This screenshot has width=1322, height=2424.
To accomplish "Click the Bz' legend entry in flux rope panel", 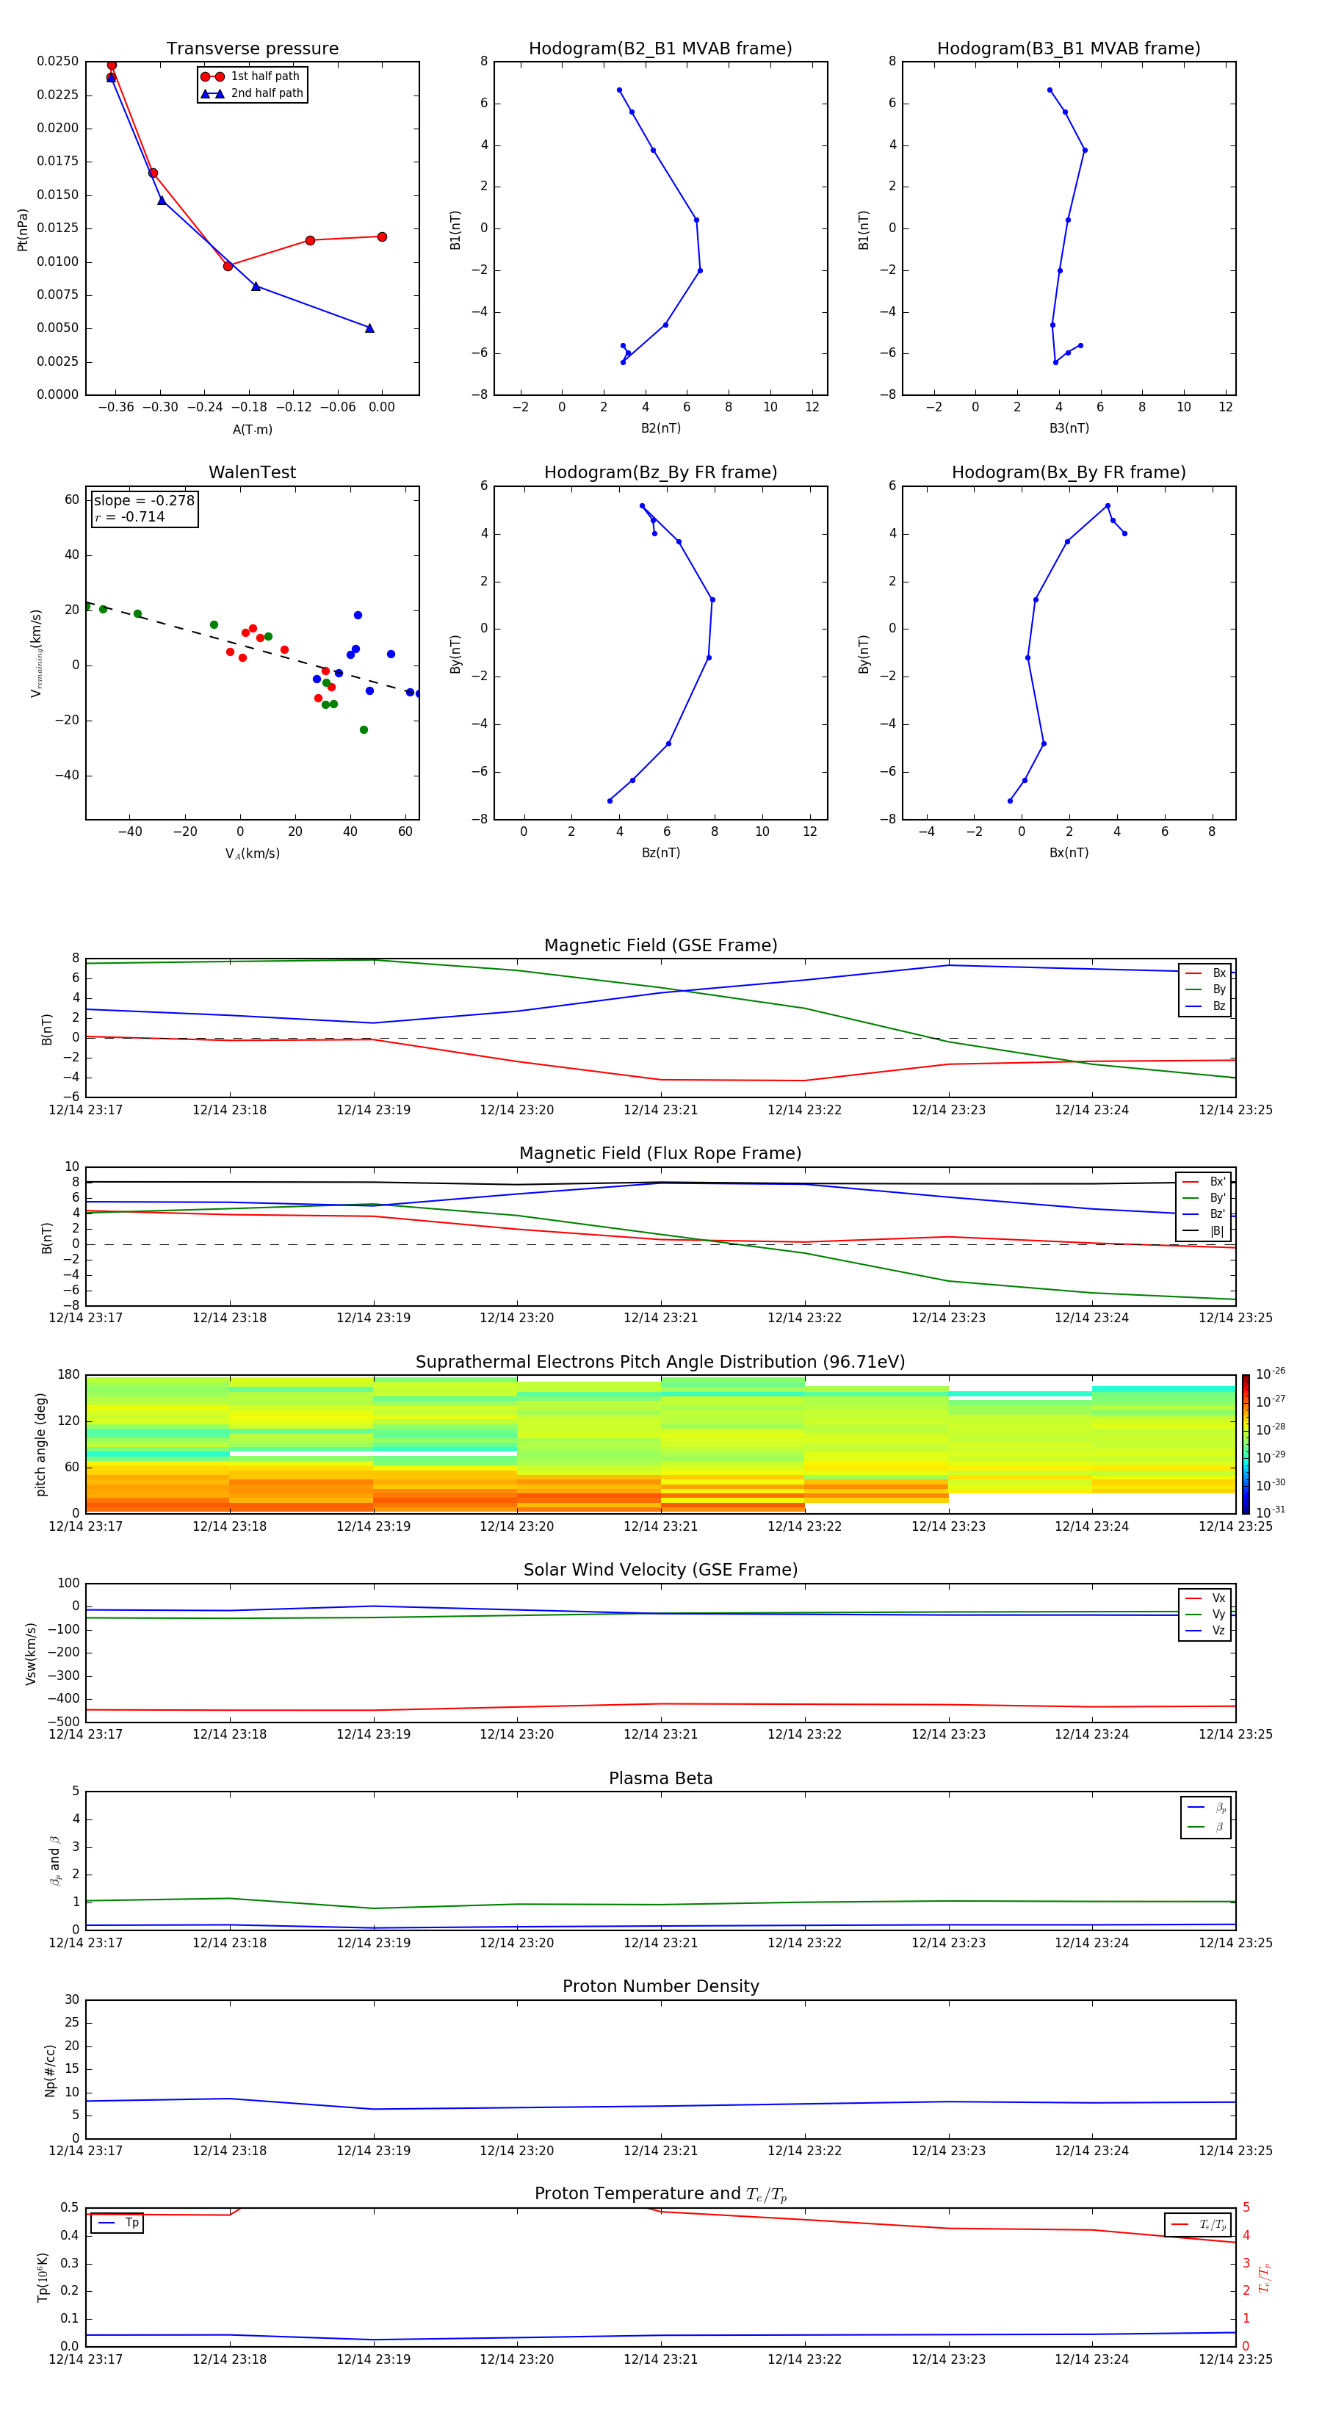I will click(1204, 1214).
